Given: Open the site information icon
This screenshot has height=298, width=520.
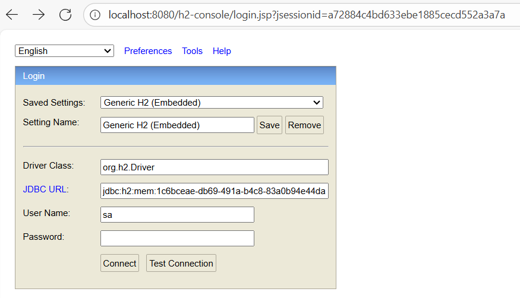Looking at the screenshot, I should click(96, 15).
